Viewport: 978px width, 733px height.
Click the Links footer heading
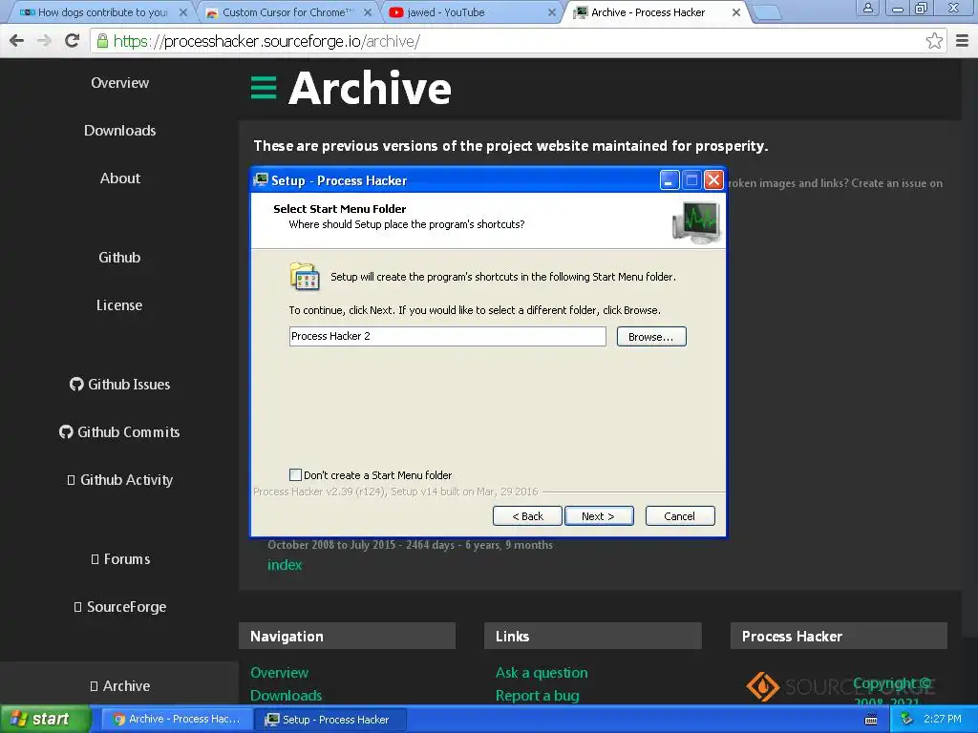(512, 637)
